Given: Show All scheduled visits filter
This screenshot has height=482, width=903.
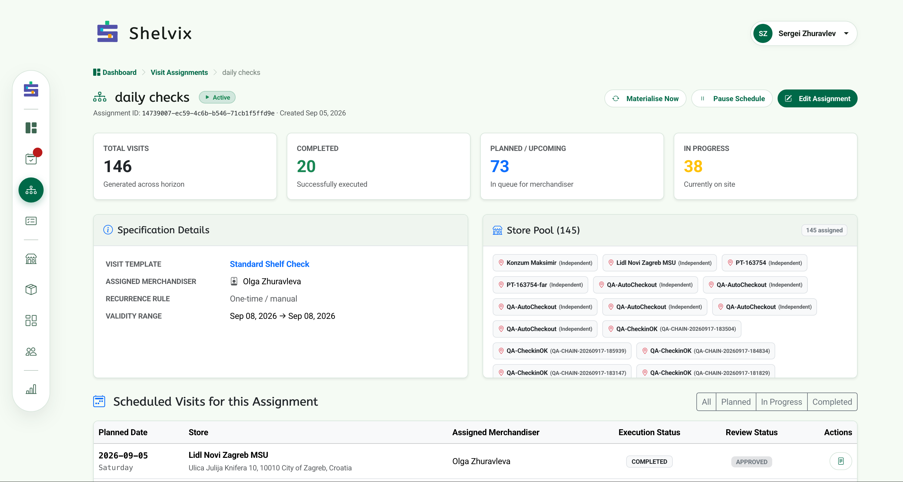Looking at the screenshot, I should pos(706,401).
